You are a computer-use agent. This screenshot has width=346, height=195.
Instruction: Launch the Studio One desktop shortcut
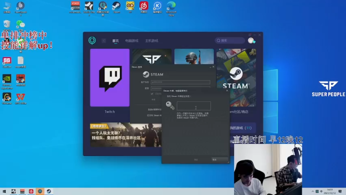[x=89, y=8]
